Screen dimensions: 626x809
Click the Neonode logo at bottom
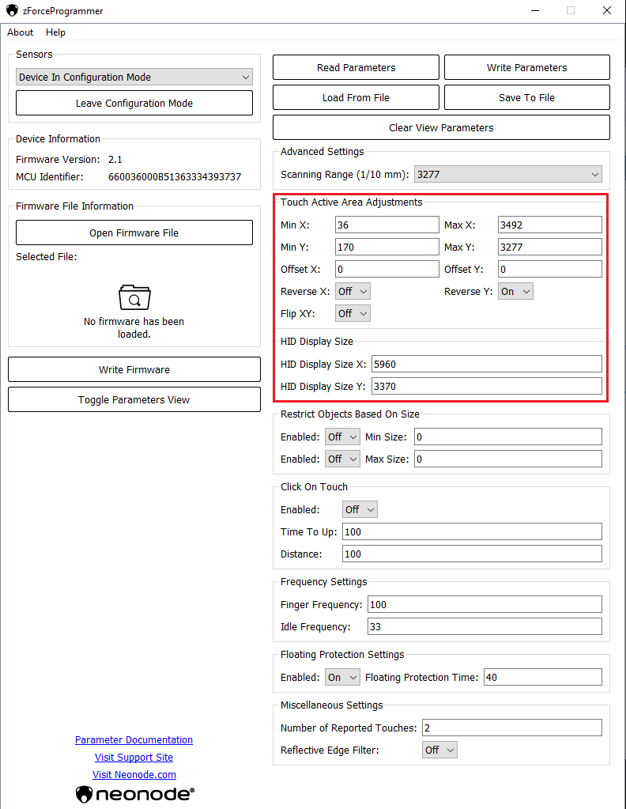(134, 794)
